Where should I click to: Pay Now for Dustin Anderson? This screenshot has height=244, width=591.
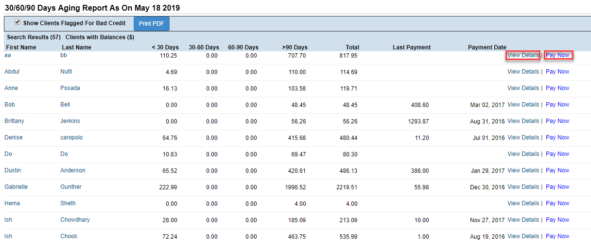(557, 170)
